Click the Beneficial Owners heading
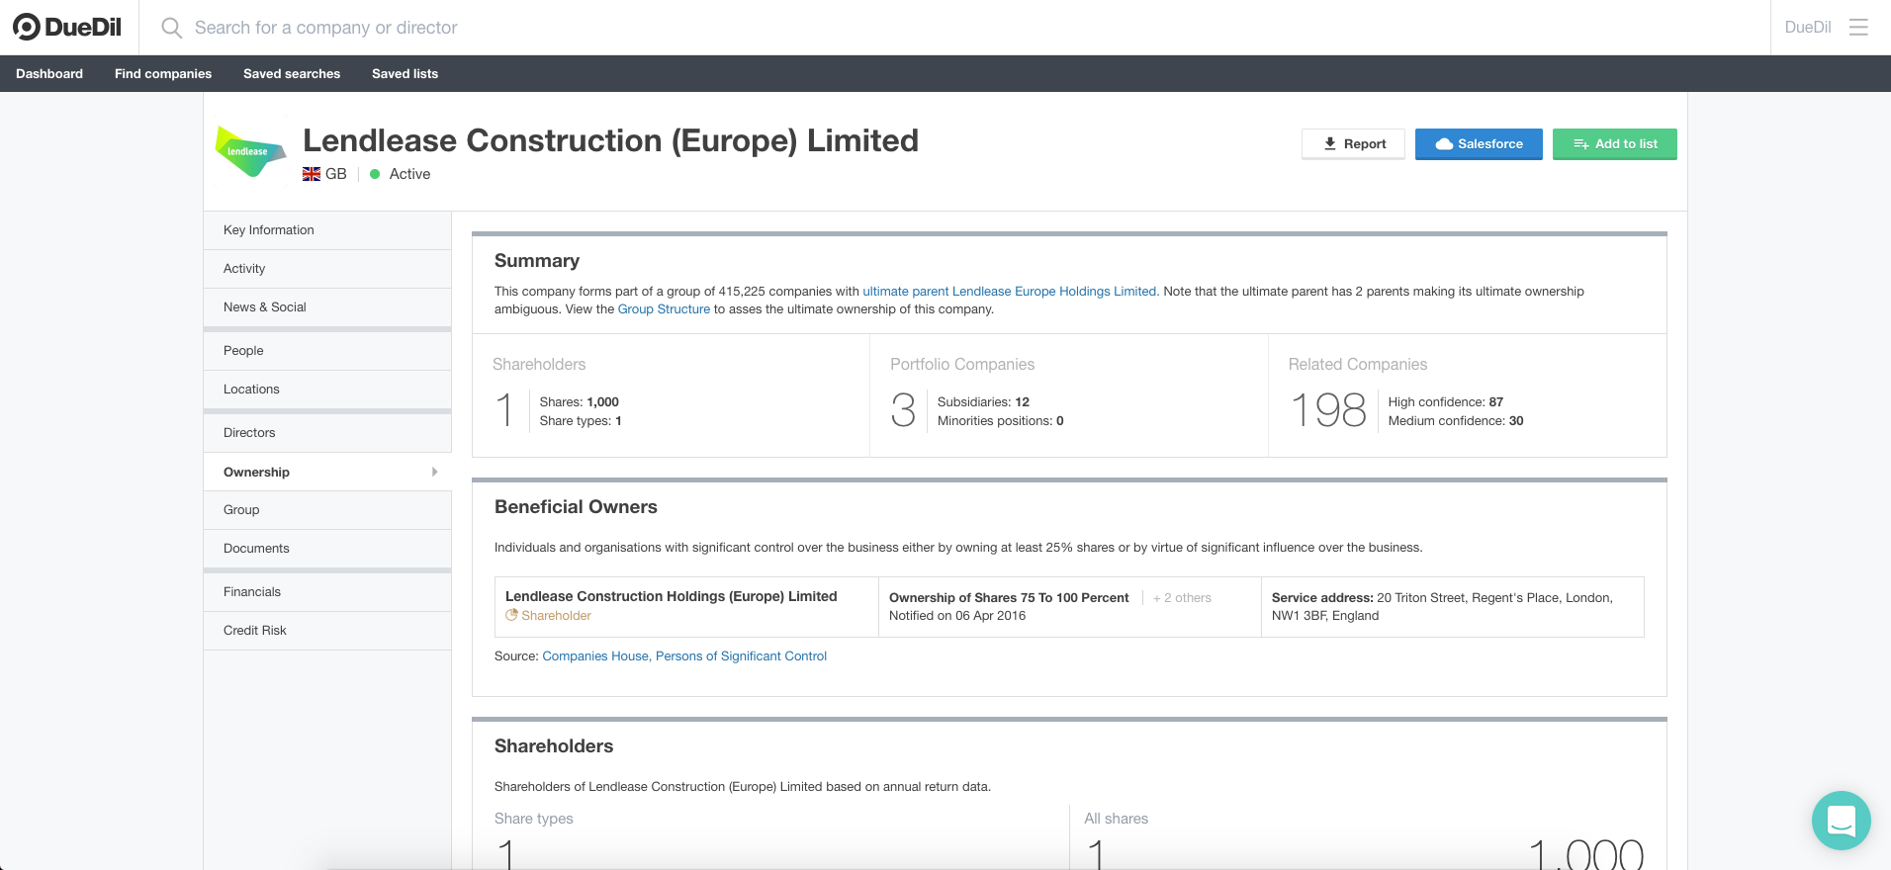This screenshot has width=1891, height=870. click(576, 507)
